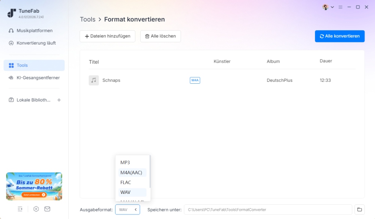
Task: Open Lokale Bibliothek entry
Action: click(x=30, y=100)
